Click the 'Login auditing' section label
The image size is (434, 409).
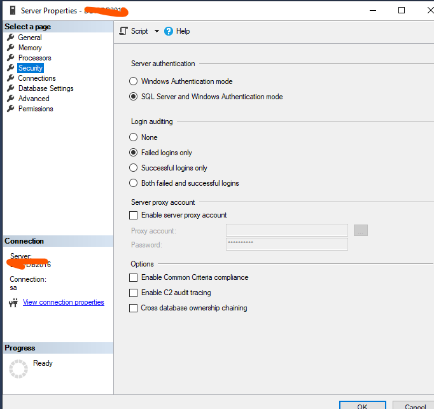pyautogui.click(x=152, y=121)
